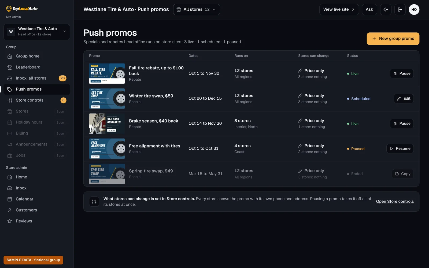Open Store admin Inbox
Image resolution: width=429 pixels, height=268 pixels.
[37, 188]
